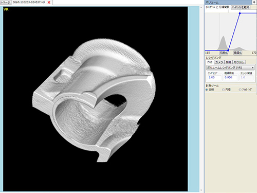
Task: Click the viewport scrollbar down arrow
Action: tap(201, 190)
